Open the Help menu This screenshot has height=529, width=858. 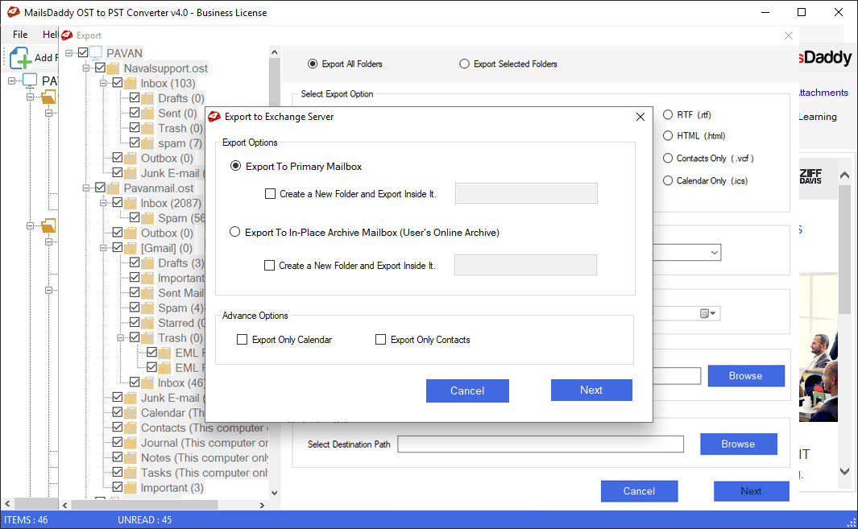click(50, 35)
